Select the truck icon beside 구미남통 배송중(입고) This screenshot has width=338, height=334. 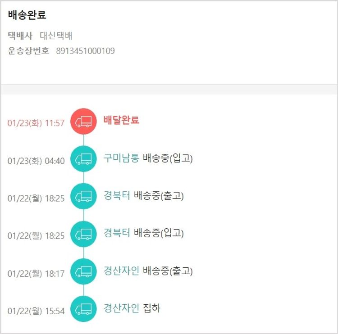tap(83, 158)
